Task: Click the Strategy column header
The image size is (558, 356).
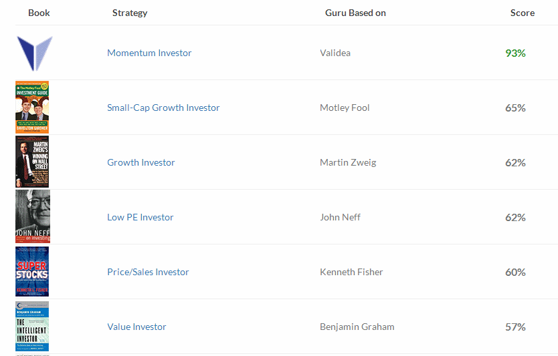Action: pos(130,13)
